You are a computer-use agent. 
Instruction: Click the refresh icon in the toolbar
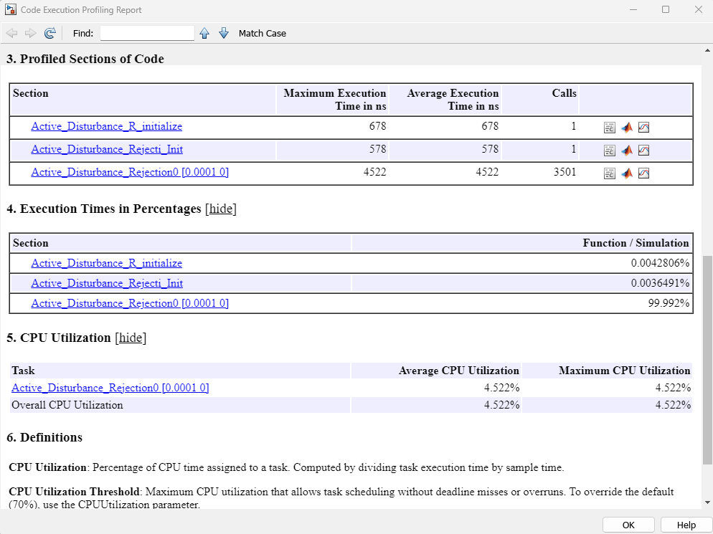(49, 33)
